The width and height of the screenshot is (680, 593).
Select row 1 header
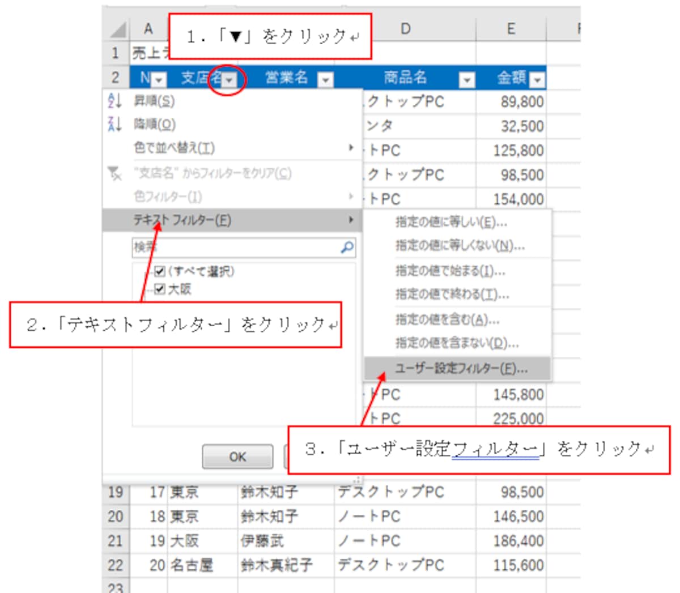(x=116, y=53)
